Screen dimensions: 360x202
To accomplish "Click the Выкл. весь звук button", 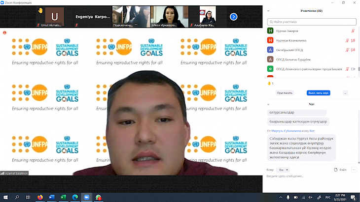I will (x=319, y=93).
